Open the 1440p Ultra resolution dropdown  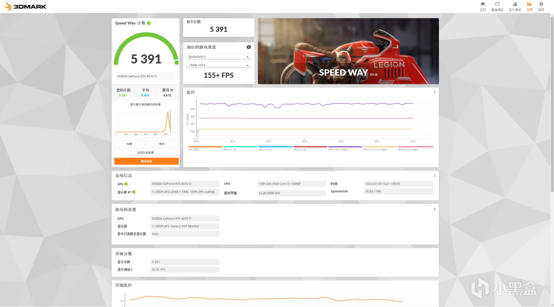tap(219, 65)
